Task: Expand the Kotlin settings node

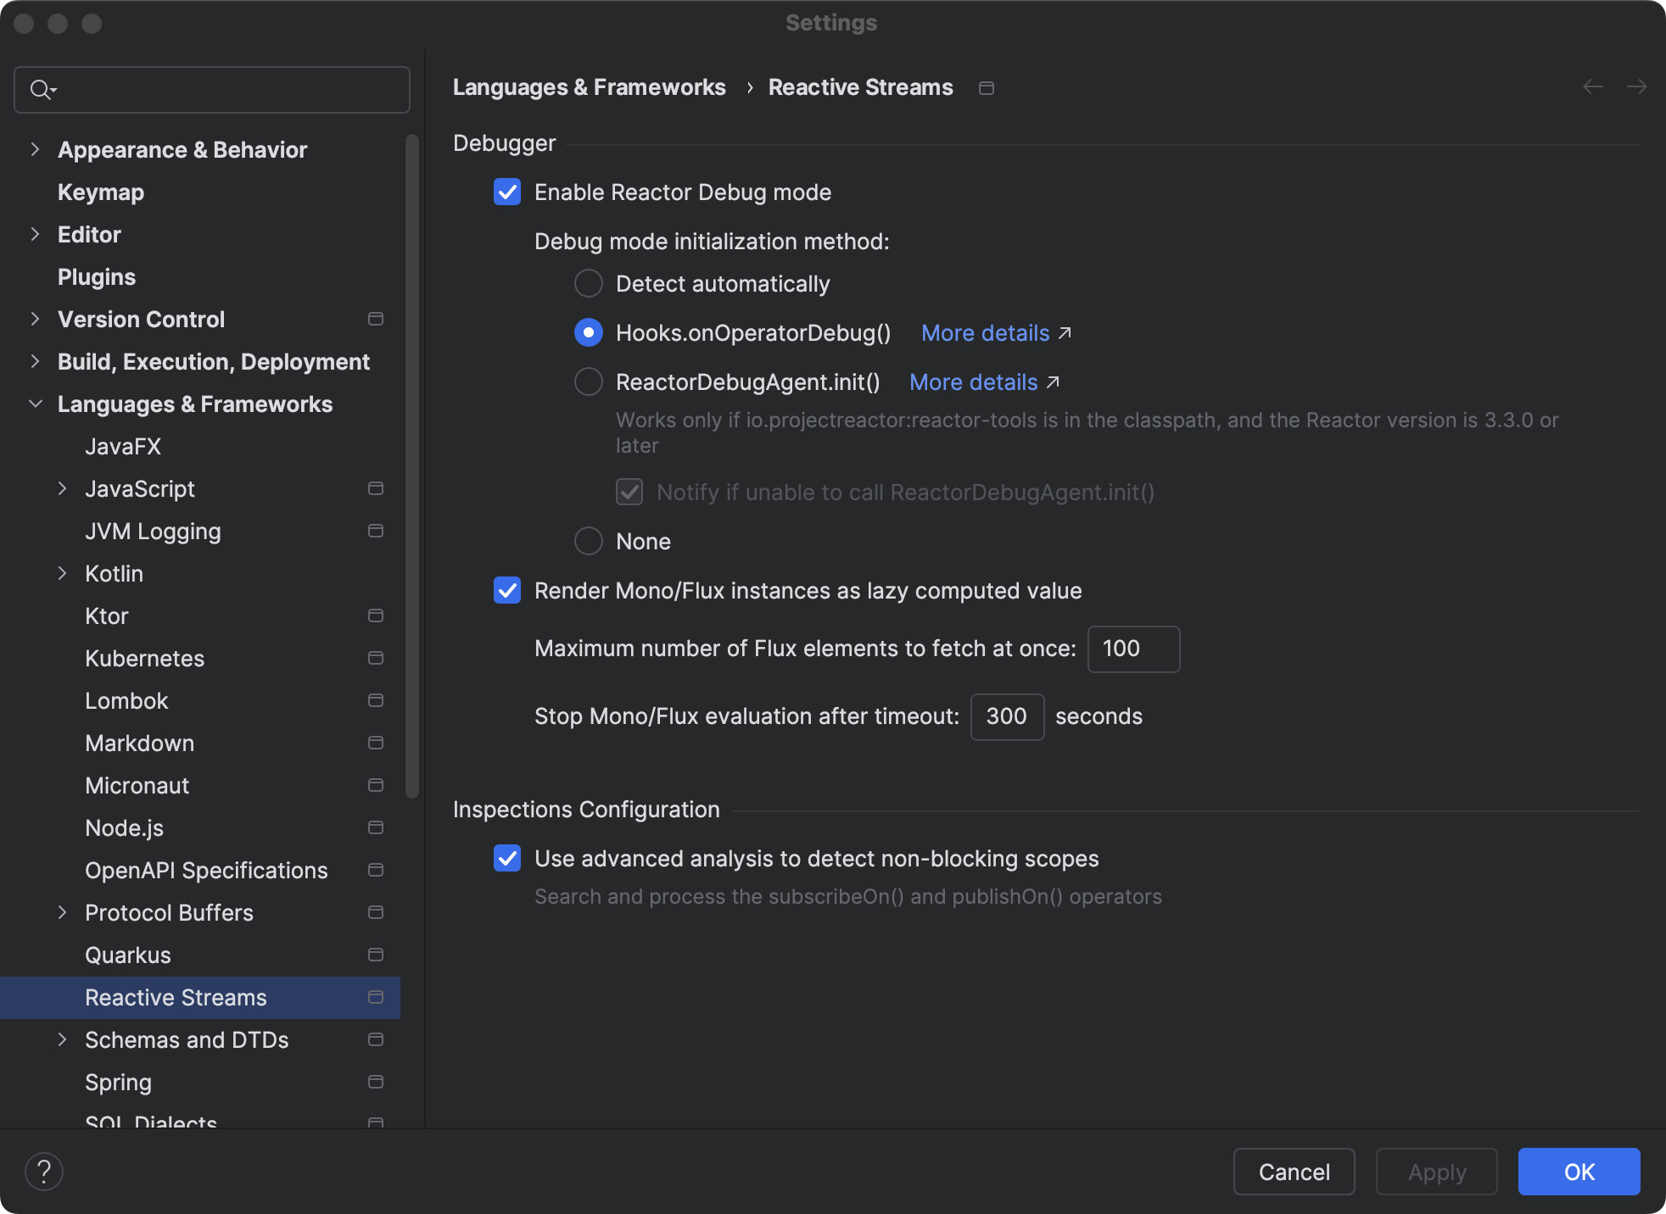Action: point(62,573)
